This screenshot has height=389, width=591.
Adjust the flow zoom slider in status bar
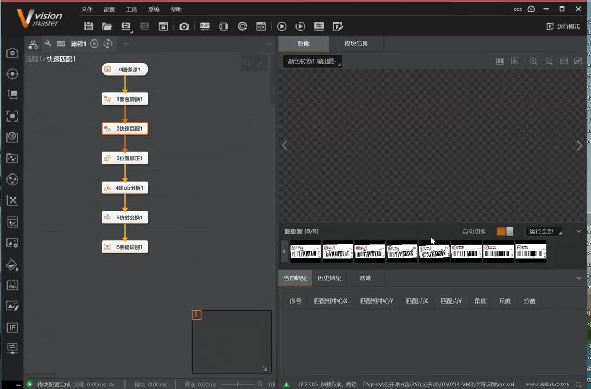(238, 384)
